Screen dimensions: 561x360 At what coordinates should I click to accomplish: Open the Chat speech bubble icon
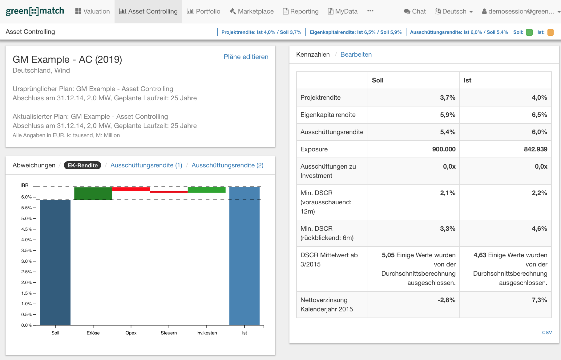coord(407,11)
